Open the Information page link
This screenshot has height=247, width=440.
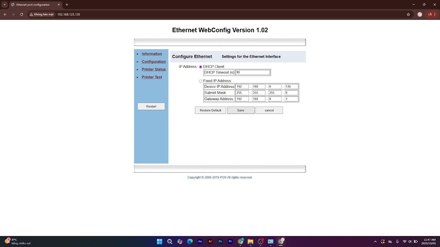click(152, 54)
